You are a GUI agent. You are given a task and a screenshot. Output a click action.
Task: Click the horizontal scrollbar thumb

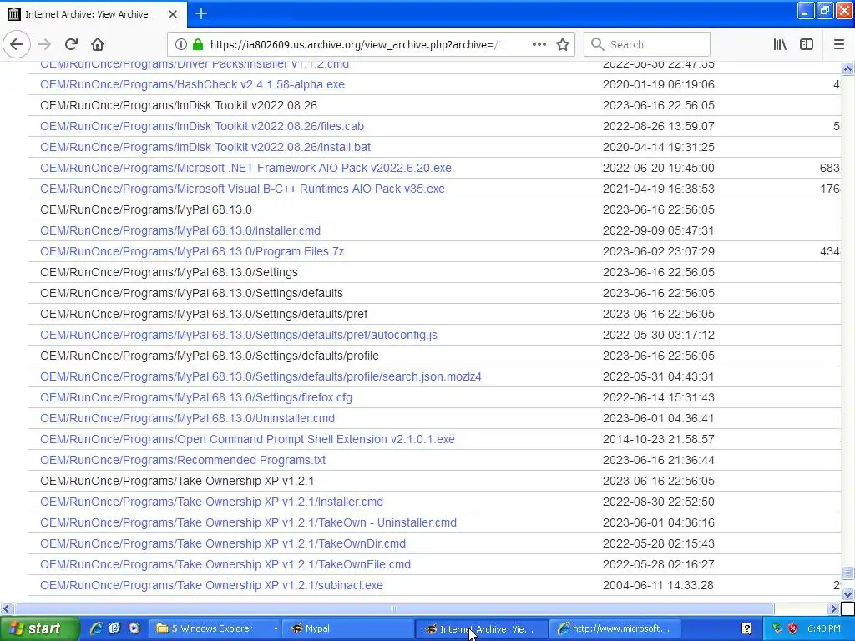point(393,608)
